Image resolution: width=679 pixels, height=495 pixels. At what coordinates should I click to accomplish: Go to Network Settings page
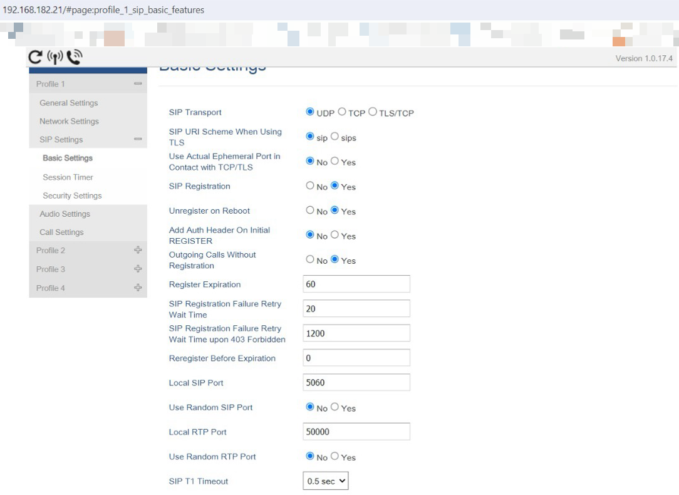[69, 121]
